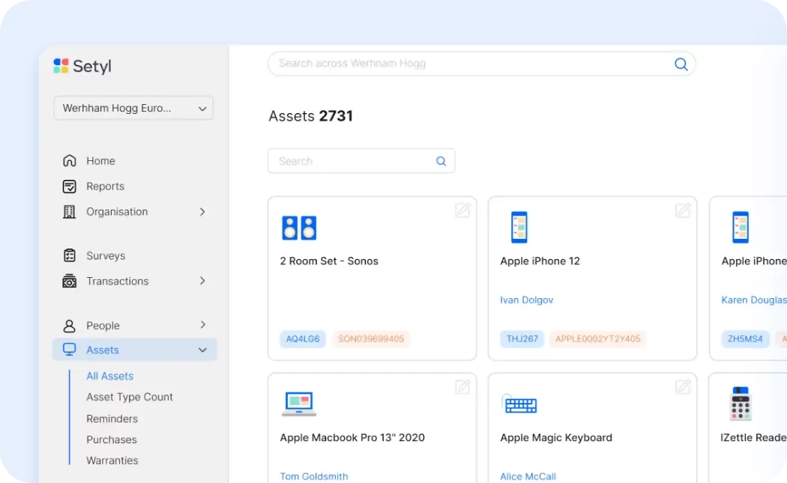Open the Apple iPhone 12 title
Screen dimensions: 787x483
pyautogui.click(x=540, y=261)
